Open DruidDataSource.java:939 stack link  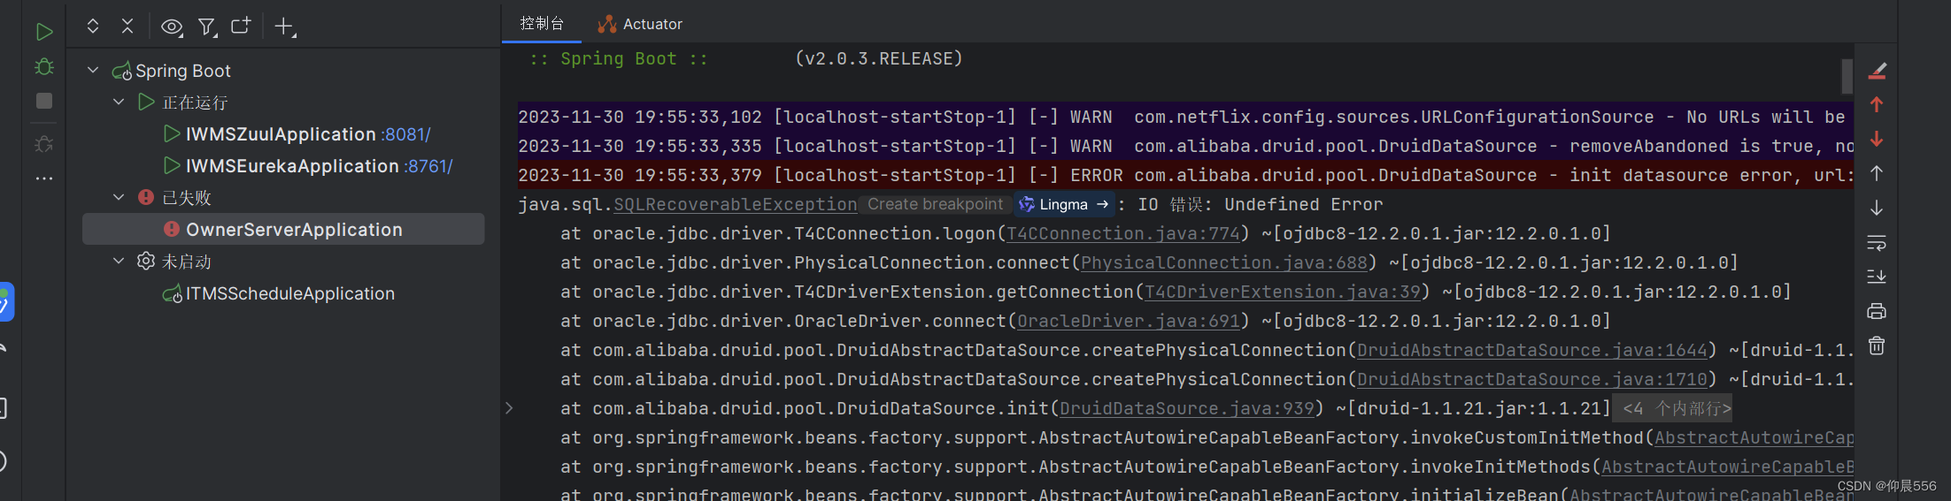[1187, 408]
